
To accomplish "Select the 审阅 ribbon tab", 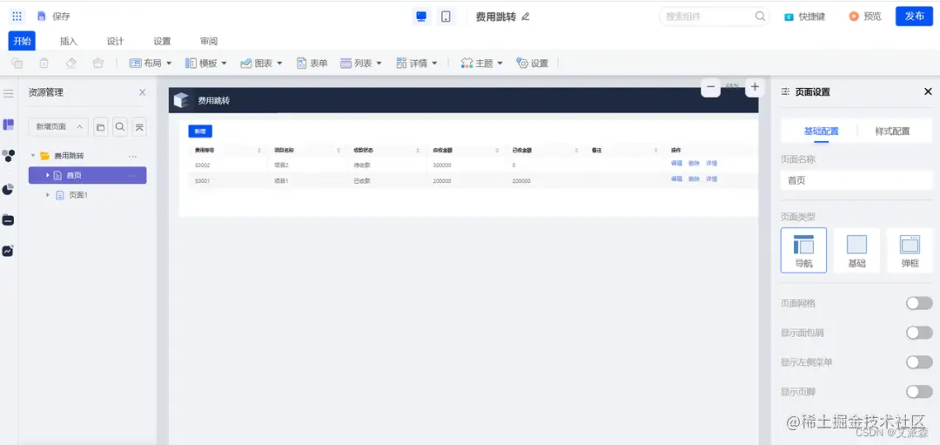I will pos(209,42).
